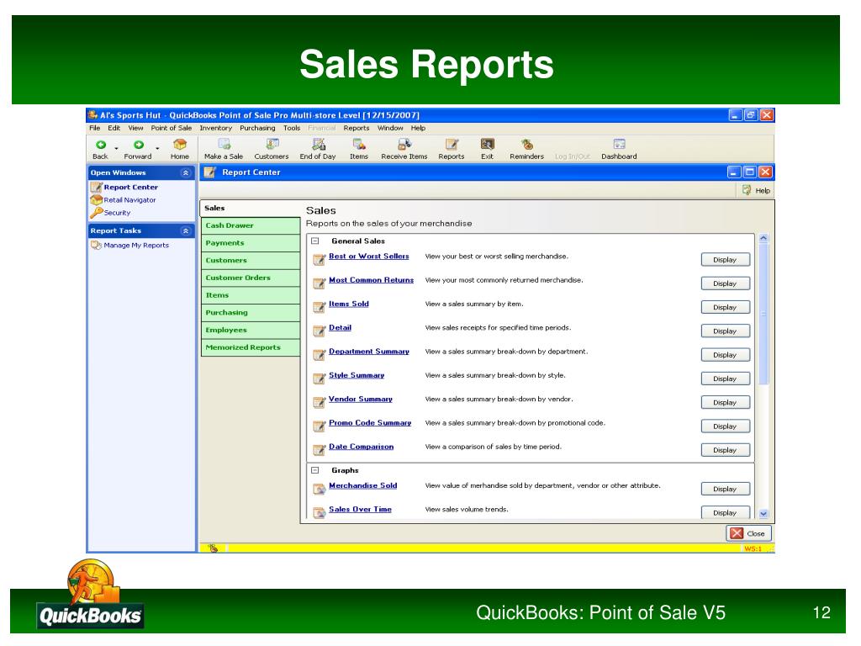Run End of Day from toolbar

(x=318, y=149)
